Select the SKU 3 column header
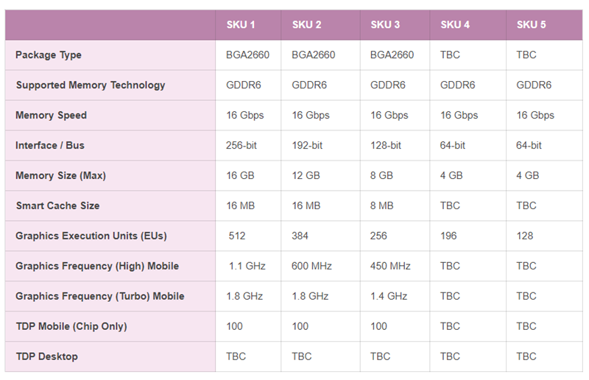This screenshot has width=589, height=380. click(385, 25)
